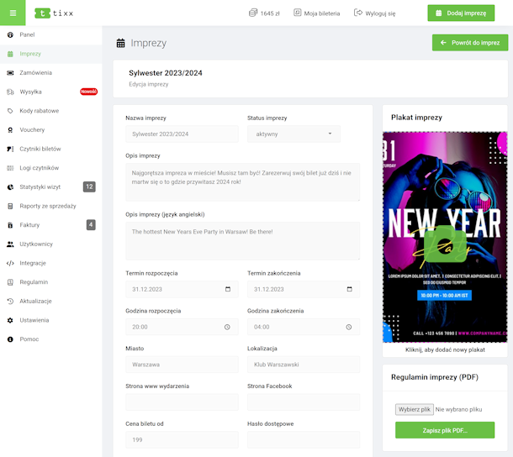513x457 pixels.
Task: Open clock picker for Godzina rozpoczęcia
Action: tap(227, 327)
